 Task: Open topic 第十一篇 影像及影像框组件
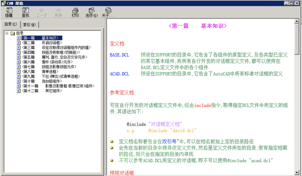tap(58, 86)
